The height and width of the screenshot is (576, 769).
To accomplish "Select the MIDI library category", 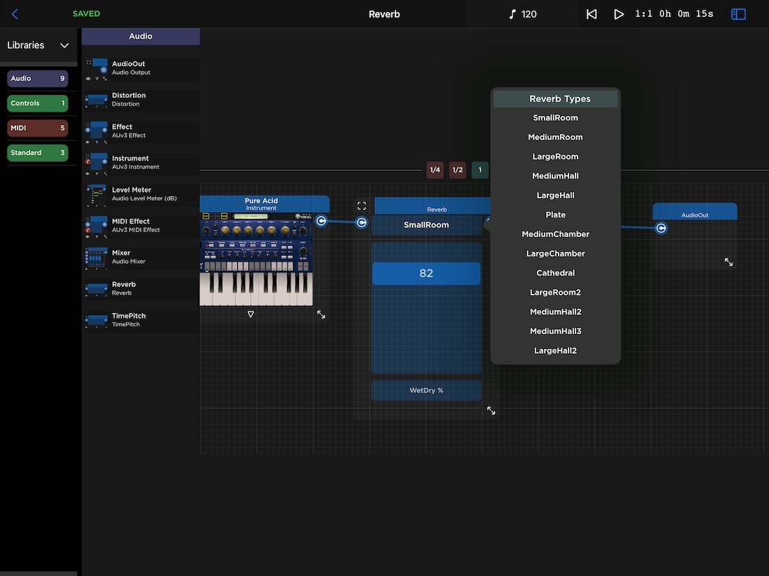I will (x=37, y=128).
